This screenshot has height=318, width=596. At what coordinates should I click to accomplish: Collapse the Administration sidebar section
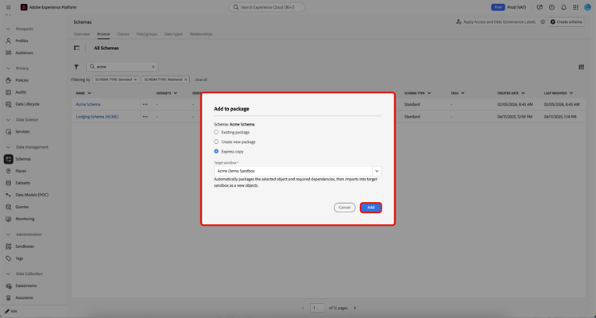click(x=9, y=235)
